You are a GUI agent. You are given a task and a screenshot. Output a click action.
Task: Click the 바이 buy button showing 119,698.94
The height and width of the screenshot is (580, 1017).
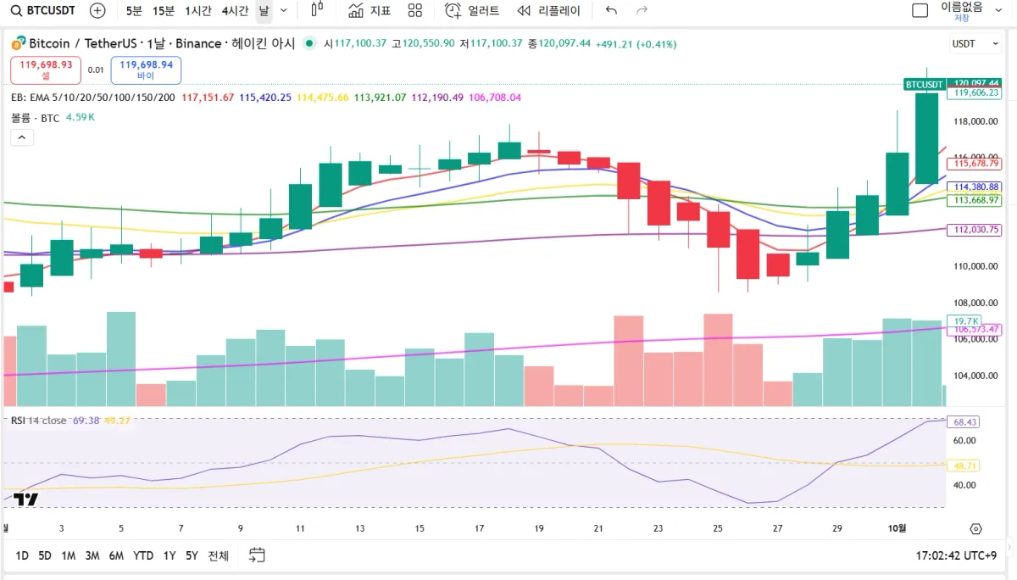(x=145, y=70)
